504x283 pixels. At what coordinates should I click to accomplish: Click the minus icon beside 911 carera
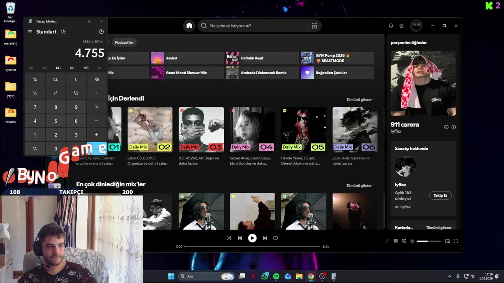coord(446,127)
